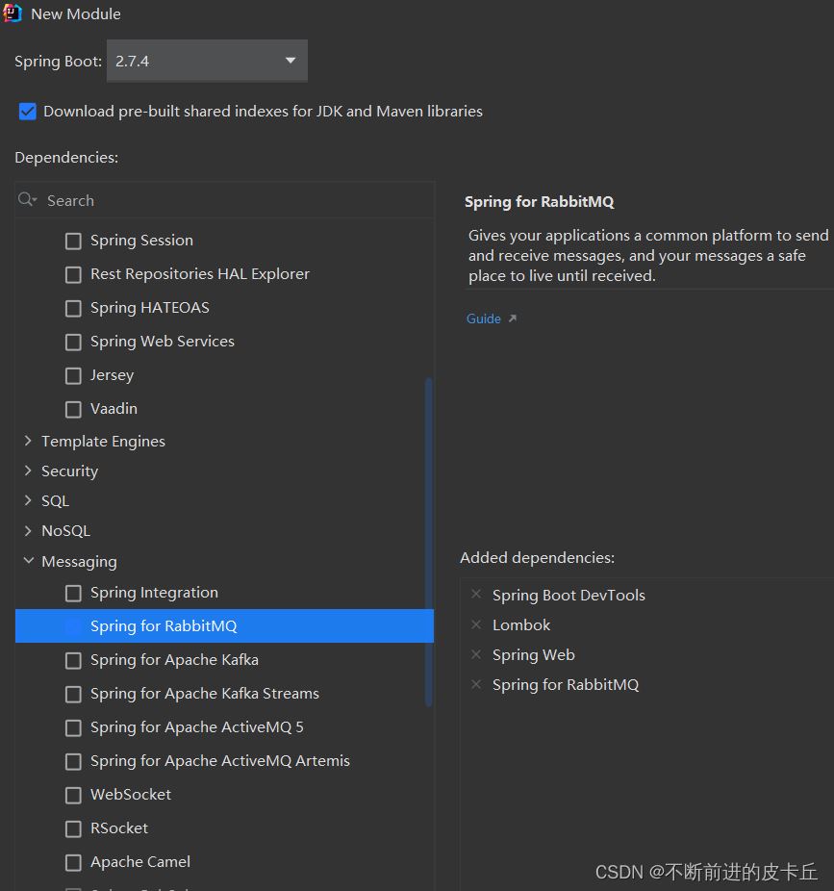Expand the NoSQL category
Image resolution: width=834 pixels, height=891 pixels.
(x=28, y=530)
